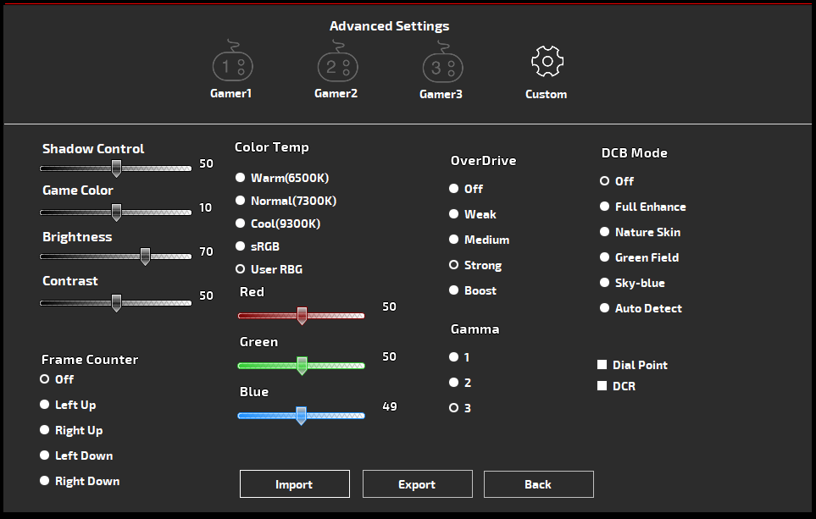The image size is (816, 519).
Task: Click the Color Temp heading
Action: [272, 147]
